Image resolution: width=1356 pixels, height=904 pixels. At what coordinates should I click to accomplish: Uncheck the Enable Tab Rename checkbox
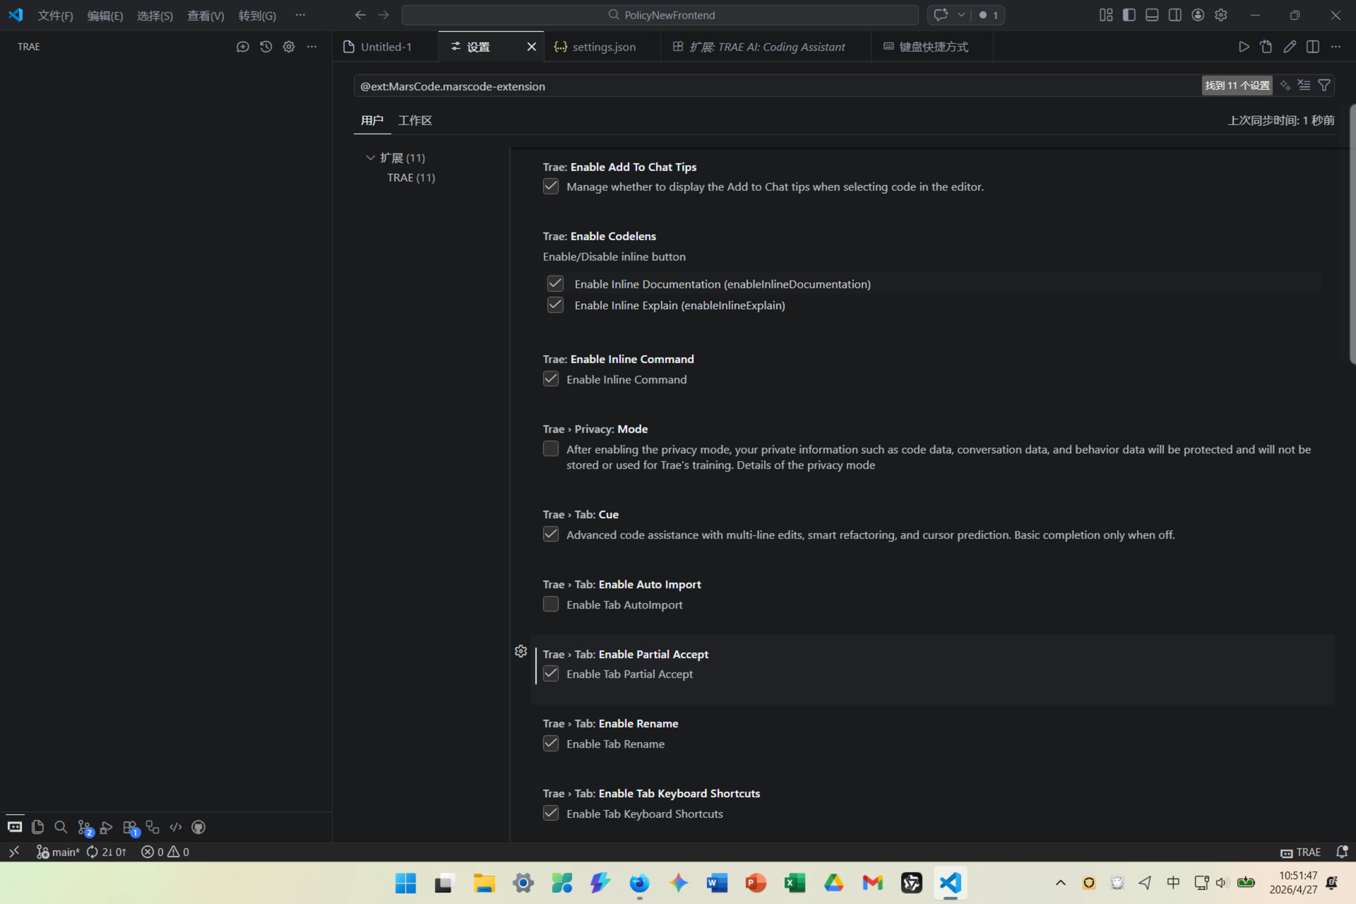pyautogui.click(x=551, y=744)
